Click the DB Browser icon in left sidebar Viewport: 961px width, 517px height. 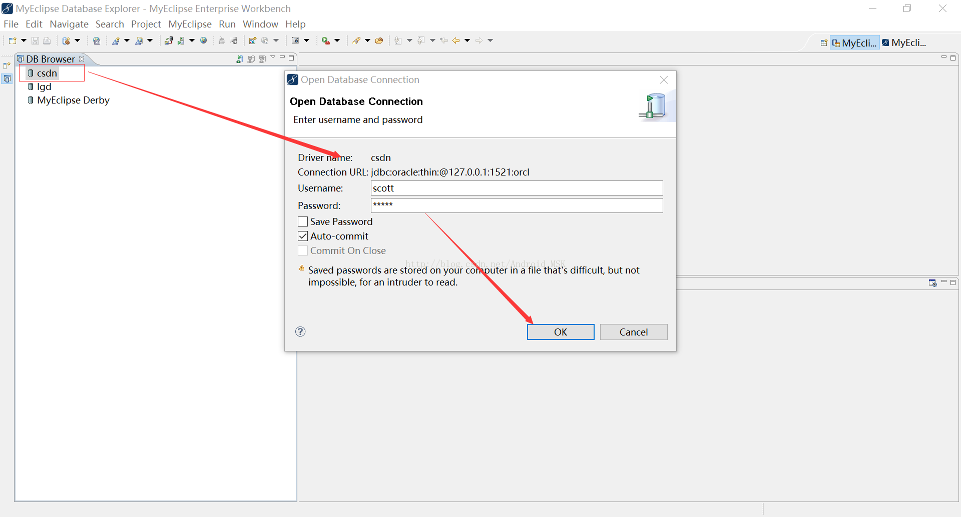[x=7, y=79]
